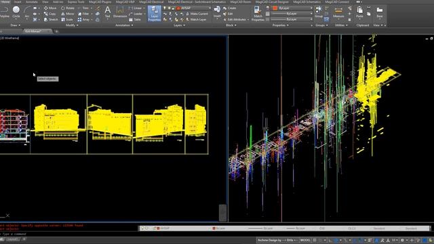The image size is (434, 244).
Task: Click the Mirror tool
Action: point(68,14)
